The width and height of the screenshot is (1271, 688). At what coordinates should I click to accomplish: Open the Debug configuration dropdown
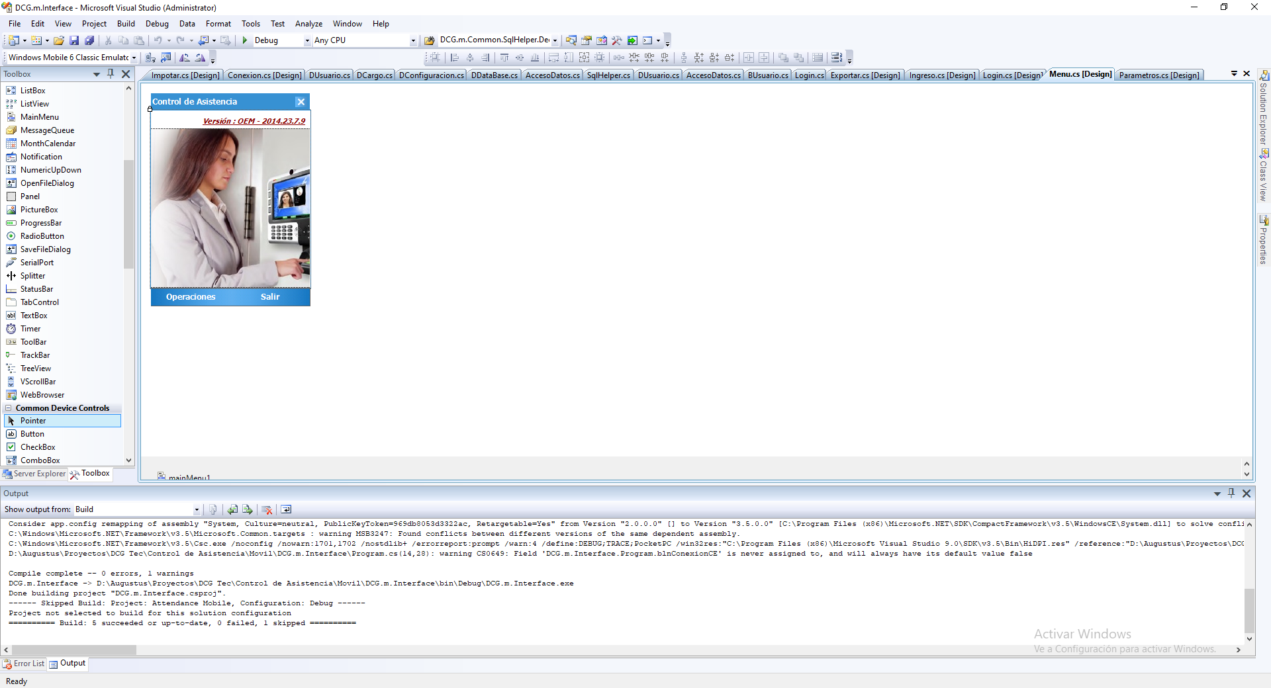point(306,40)
